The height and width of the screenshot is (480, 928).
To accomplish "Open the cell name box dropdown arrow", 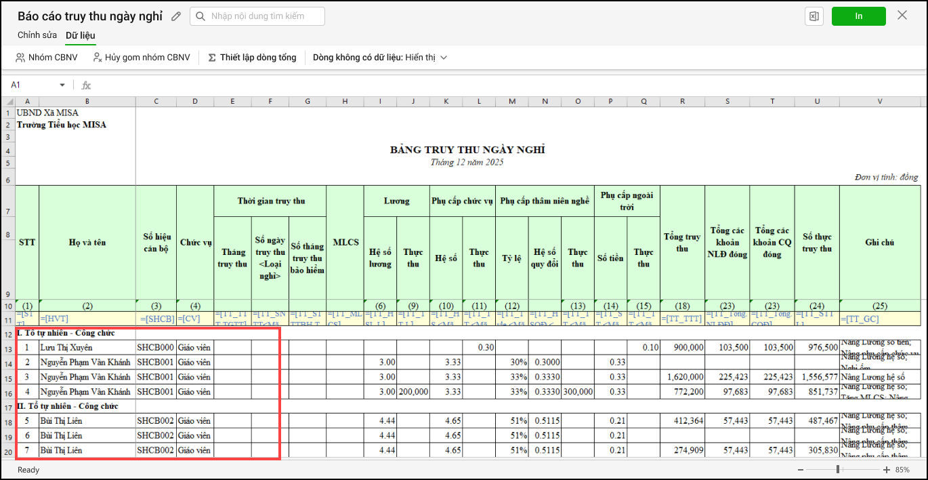I will click(62, 85).
